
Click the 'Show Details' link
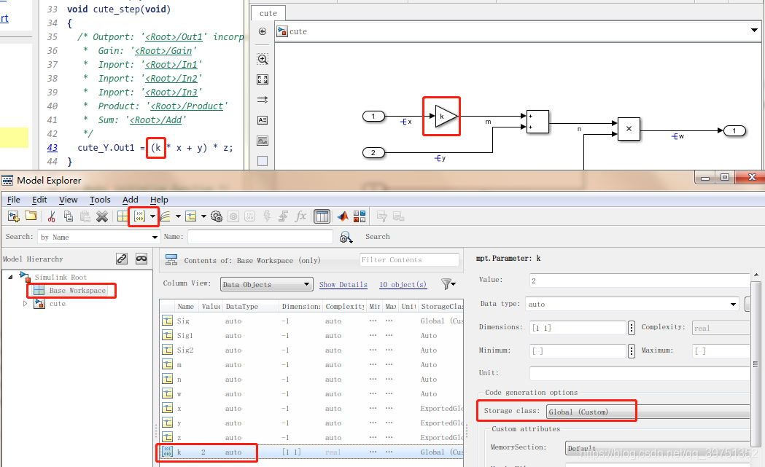tap(343, 284)
